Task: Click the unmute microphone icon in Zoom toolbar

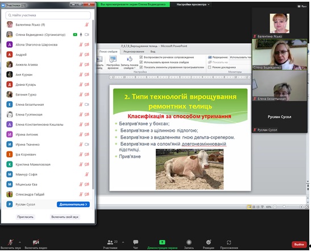Action: tap(10, 242)
